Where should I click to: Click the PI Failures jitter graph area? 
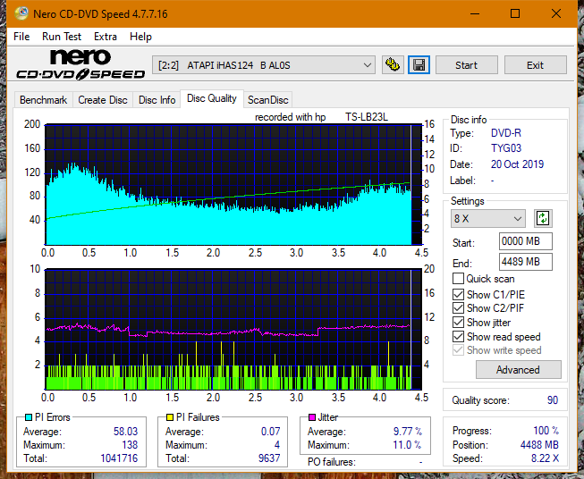233,330
